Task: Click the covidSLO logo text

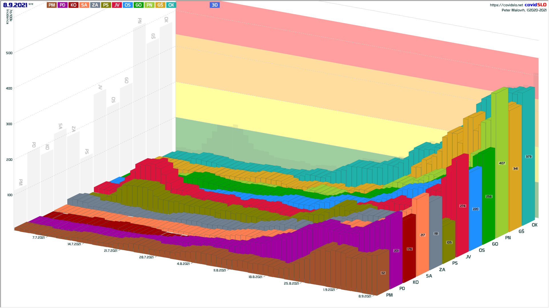Action: [x=535, y=5]
